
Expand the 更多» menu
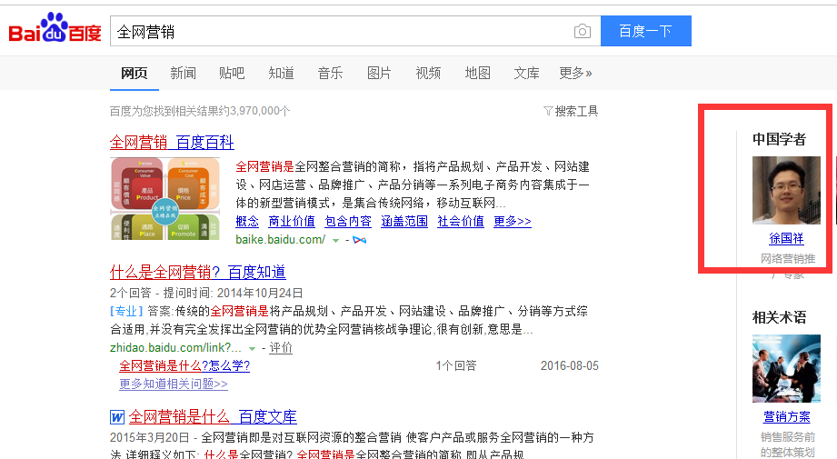(x=575, y=73)
